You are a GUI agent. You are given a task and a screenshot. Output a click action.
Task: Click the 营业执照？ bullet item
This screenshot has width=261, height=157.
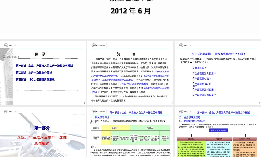tap(199, 68)
